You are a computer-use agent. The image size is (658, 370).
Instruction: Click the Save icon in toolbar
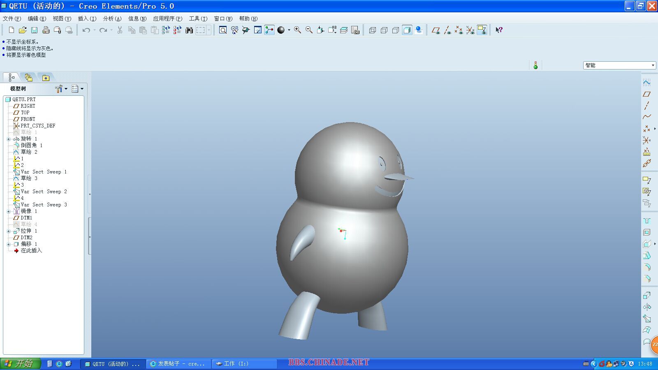pyautogui.click(x=34, y=30)
